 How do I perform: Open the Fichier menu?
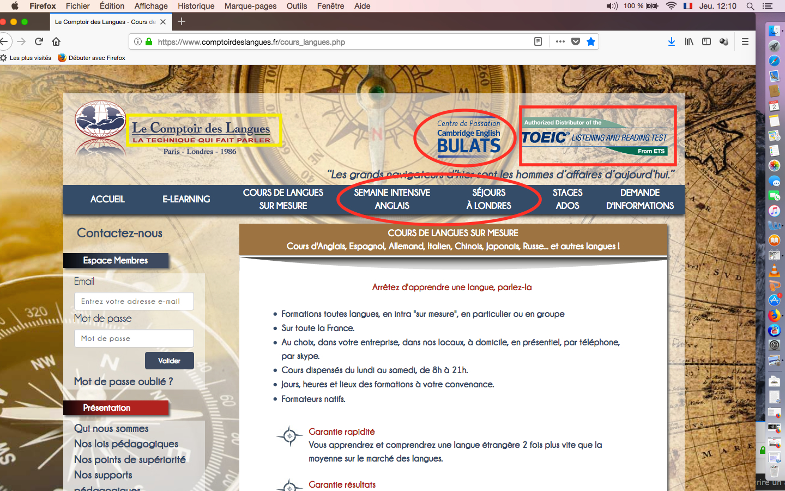click(78, 6)
